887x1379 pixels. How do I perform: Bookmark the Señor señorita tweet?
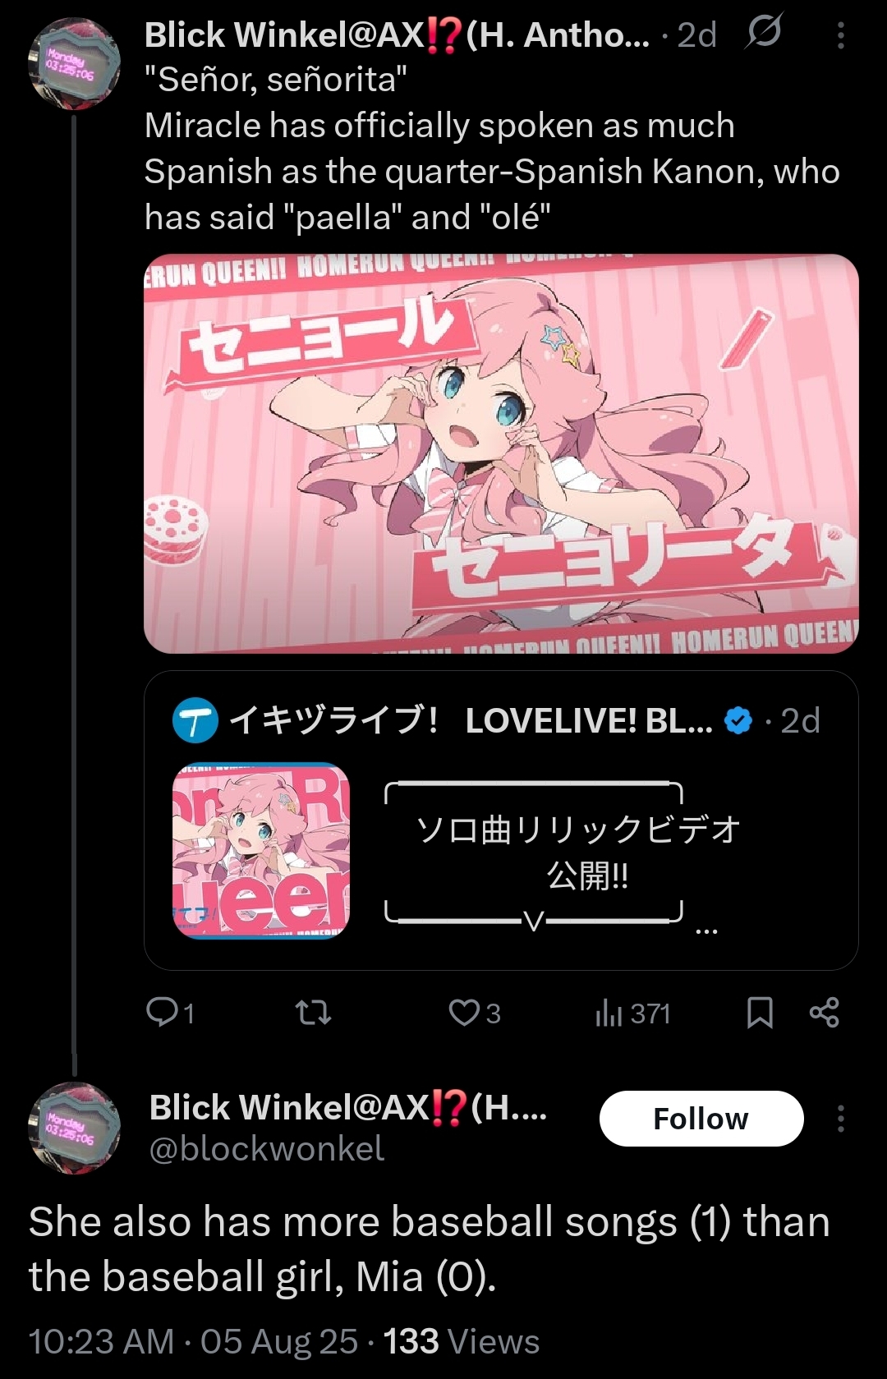[760, 1013]
